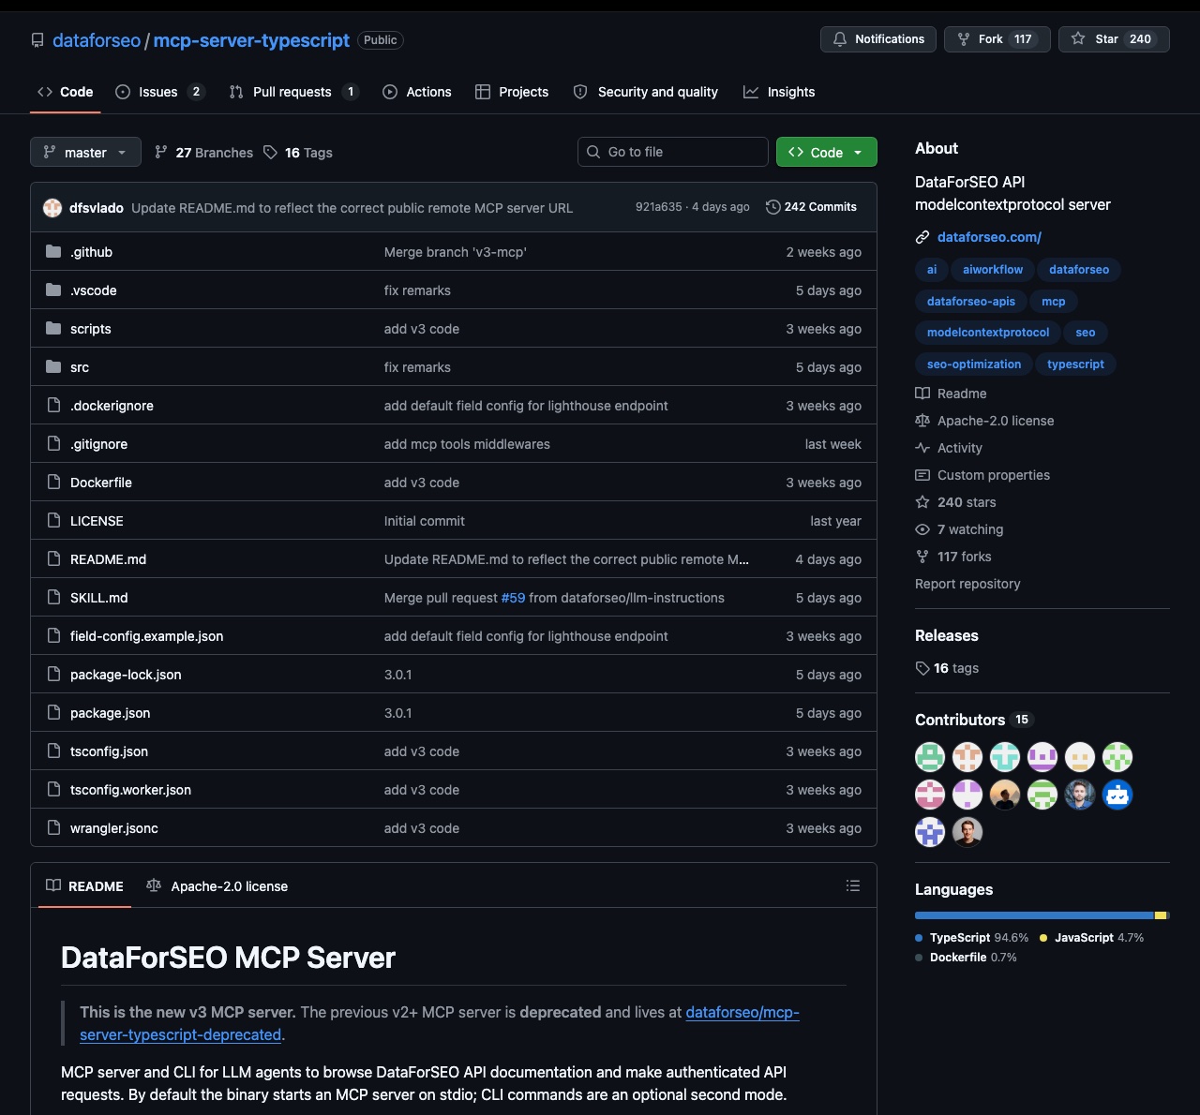
Task: Open 16 tags under Releases
Action: (947, 668)
